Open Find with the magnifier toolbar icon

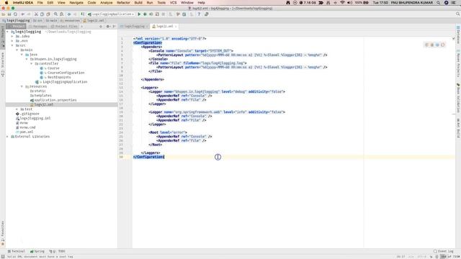(x=55, y=14)
